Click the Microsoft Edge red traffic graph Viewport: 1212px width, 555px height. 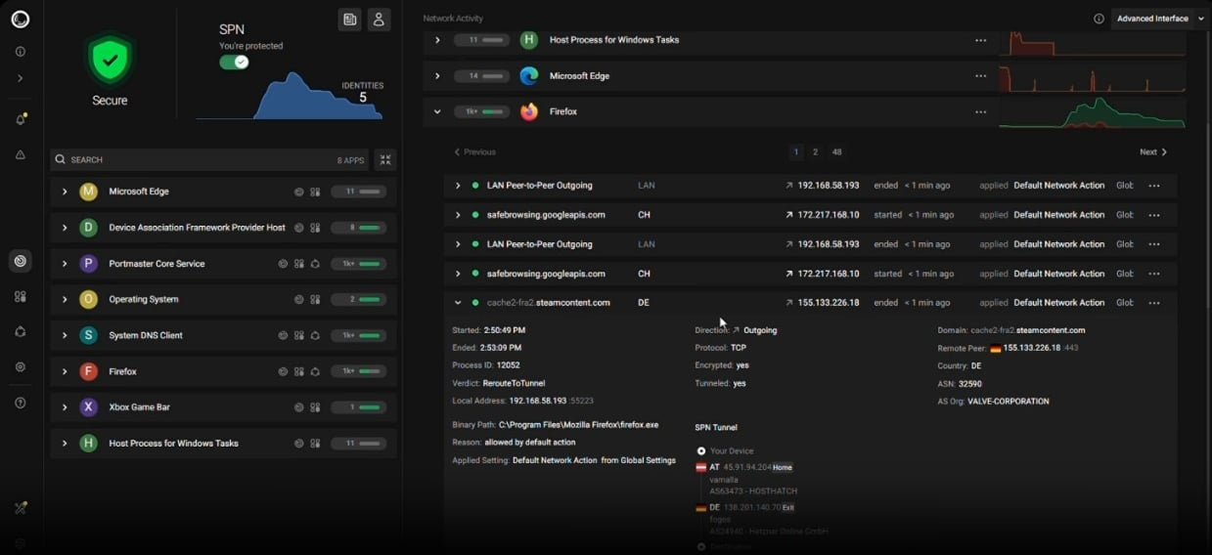(x=1092, y=76)
